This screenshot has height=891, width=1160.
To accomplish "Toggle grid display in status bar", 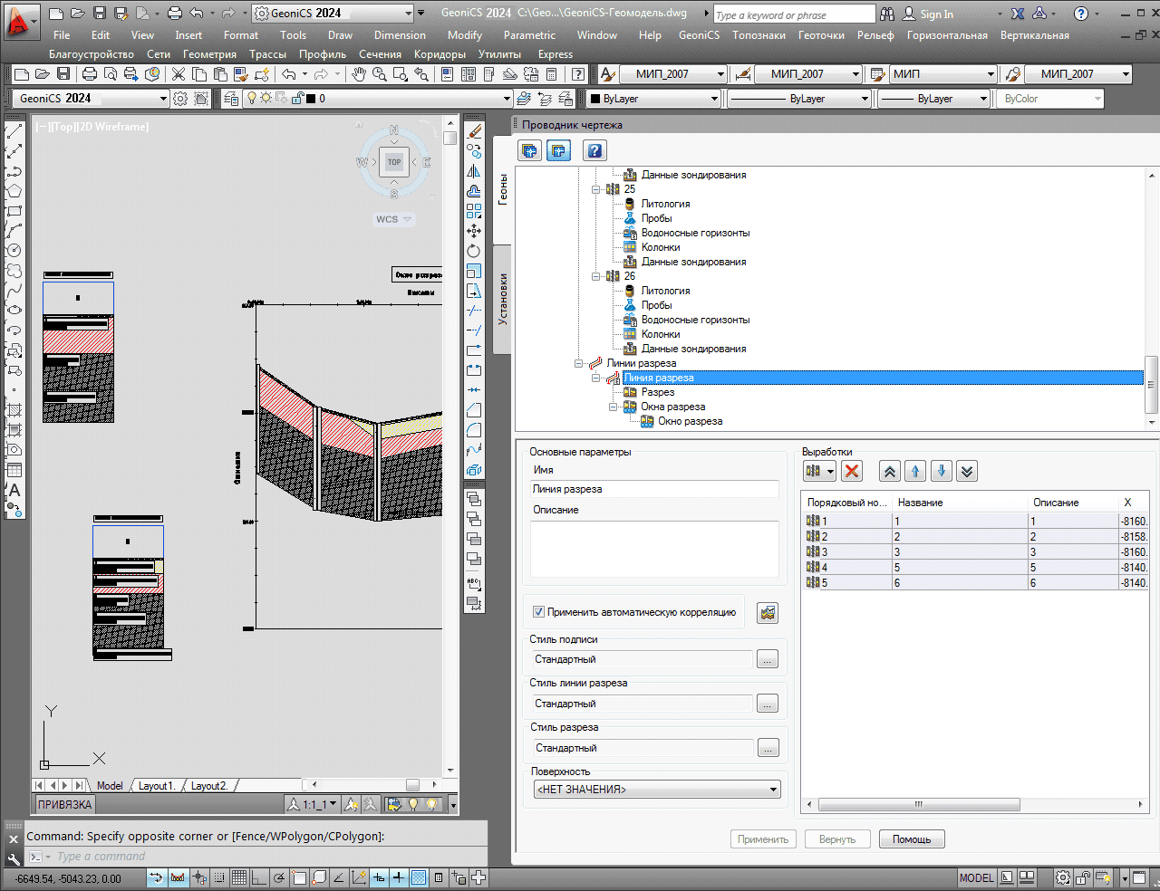I will (x=239, y=877).
